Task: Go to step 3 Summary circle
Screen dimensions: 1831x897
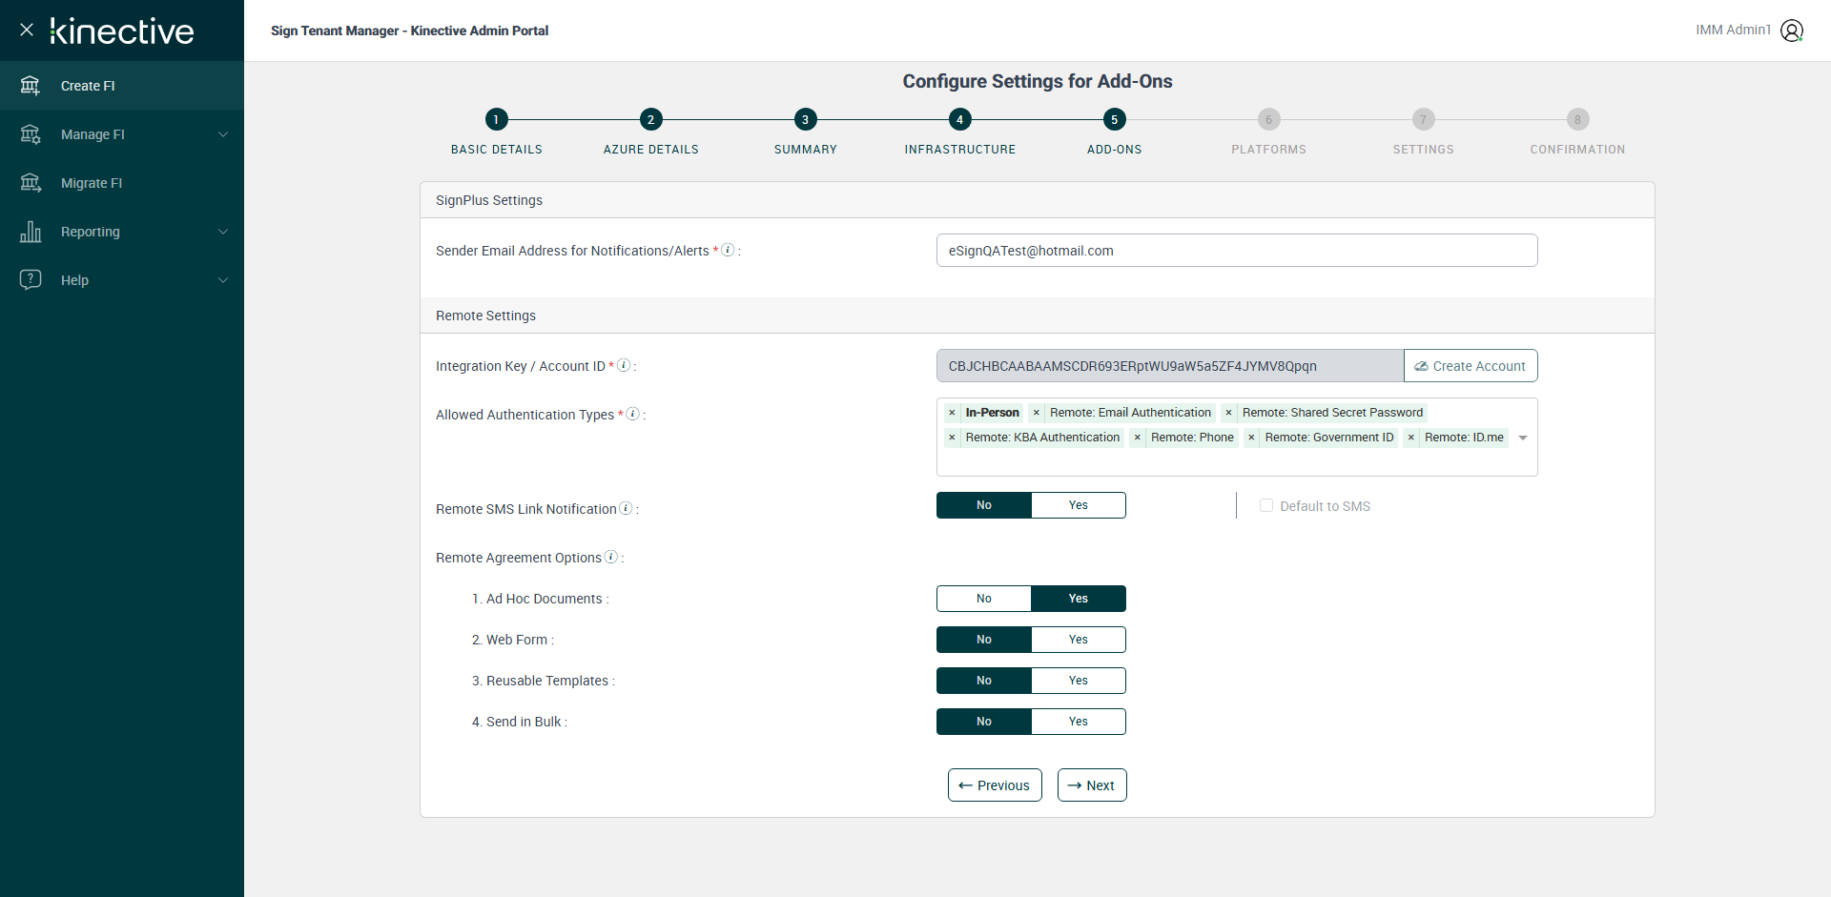Action: point(805,119)
